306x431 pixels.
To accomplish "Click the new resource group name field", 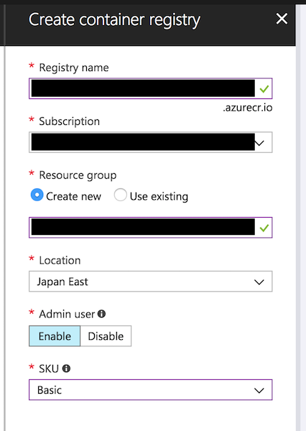I will (x=151, y=228).
